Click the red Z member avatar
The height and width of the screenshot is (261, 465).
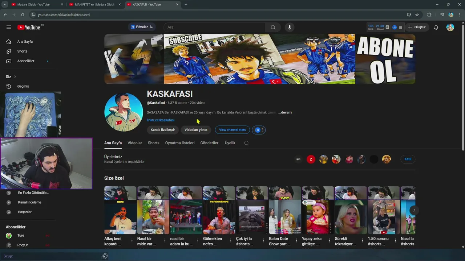(311, 159)
